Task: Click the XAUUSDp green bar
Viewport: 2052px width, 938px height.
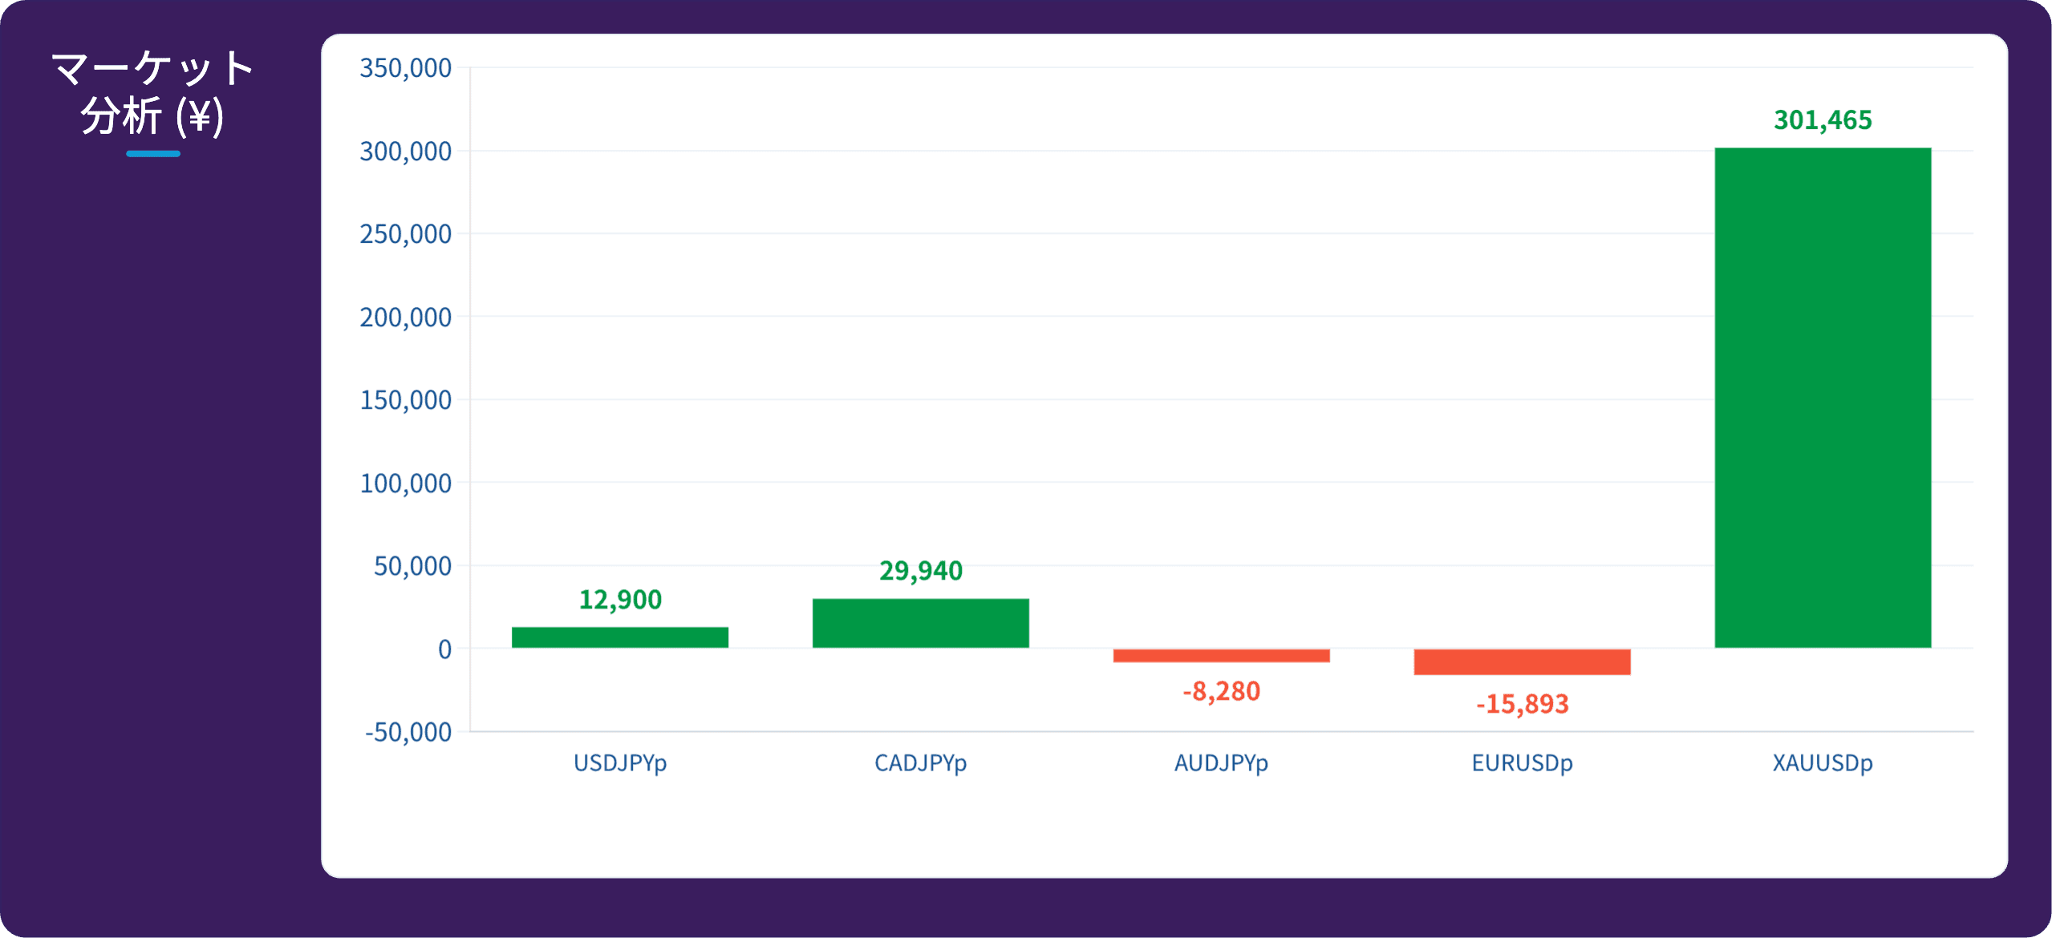Action: tap(1823, 398)
